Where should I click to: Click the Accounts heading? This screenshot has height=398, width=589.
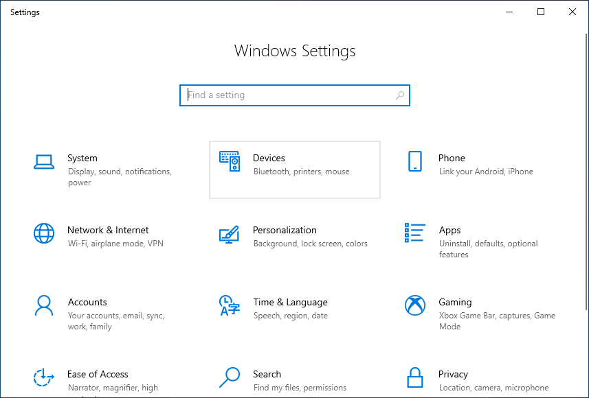coord(87,302)
